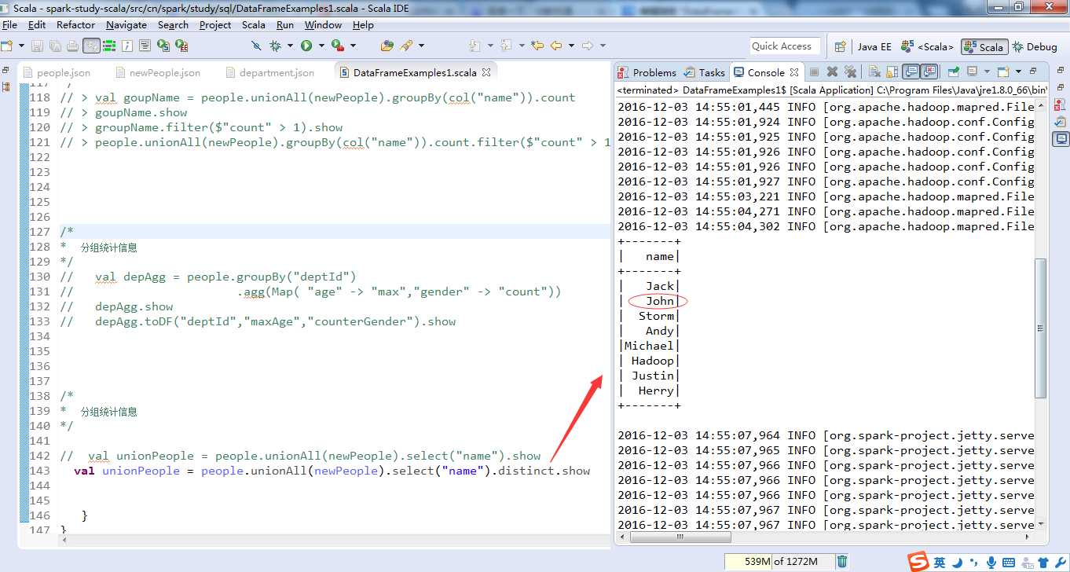Click the Pin Console icon
1070x572 pixels.
coord(953,72)
